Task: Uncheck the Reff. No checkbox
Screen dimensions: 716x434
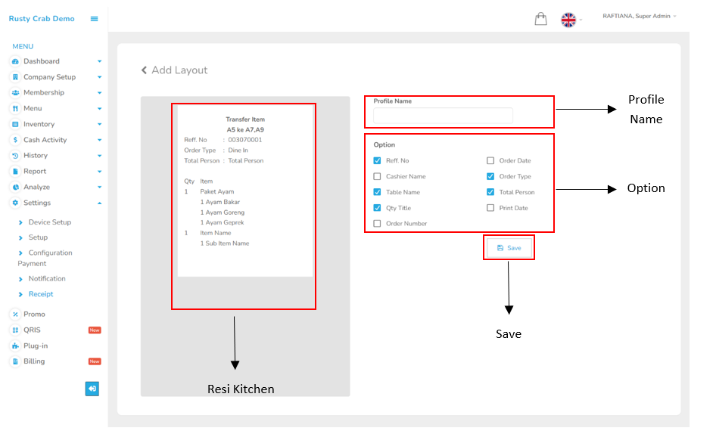Action: 378,161
